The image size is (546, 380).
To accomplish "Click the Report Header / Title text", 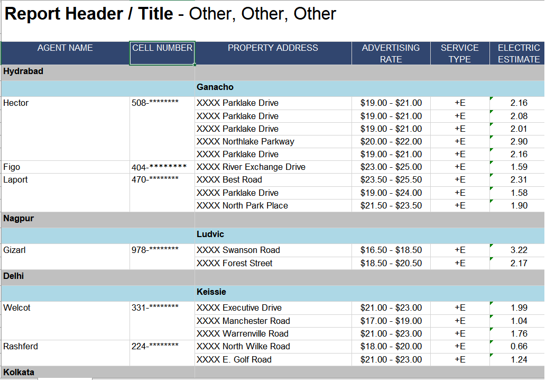I will pyautogui.click(x=85, y=14).
